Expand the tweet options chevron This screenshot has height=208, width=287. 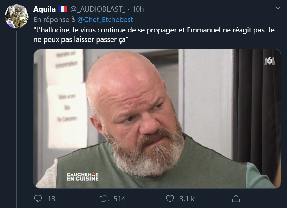pyautogui.click(x=278, y=8)
